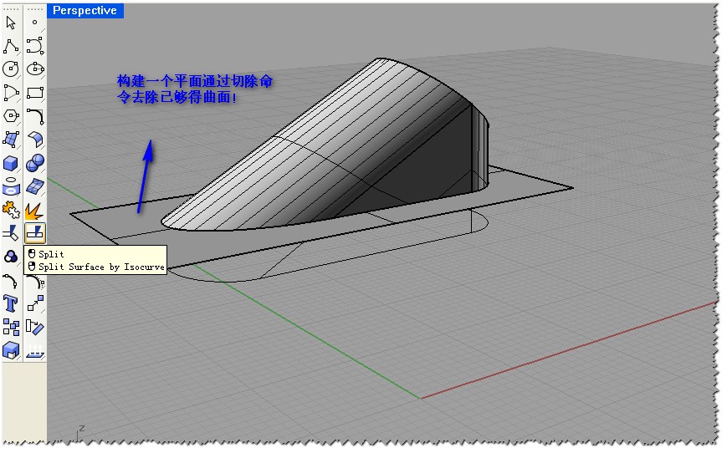Open the Array objects tool
The height and width of the screenshot is (453, 727).
(x=11, y=328)
